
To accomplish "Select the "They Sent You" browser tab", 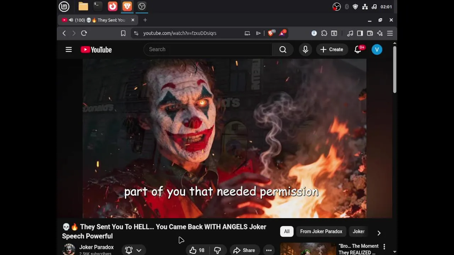I will [x=98, y=20].
